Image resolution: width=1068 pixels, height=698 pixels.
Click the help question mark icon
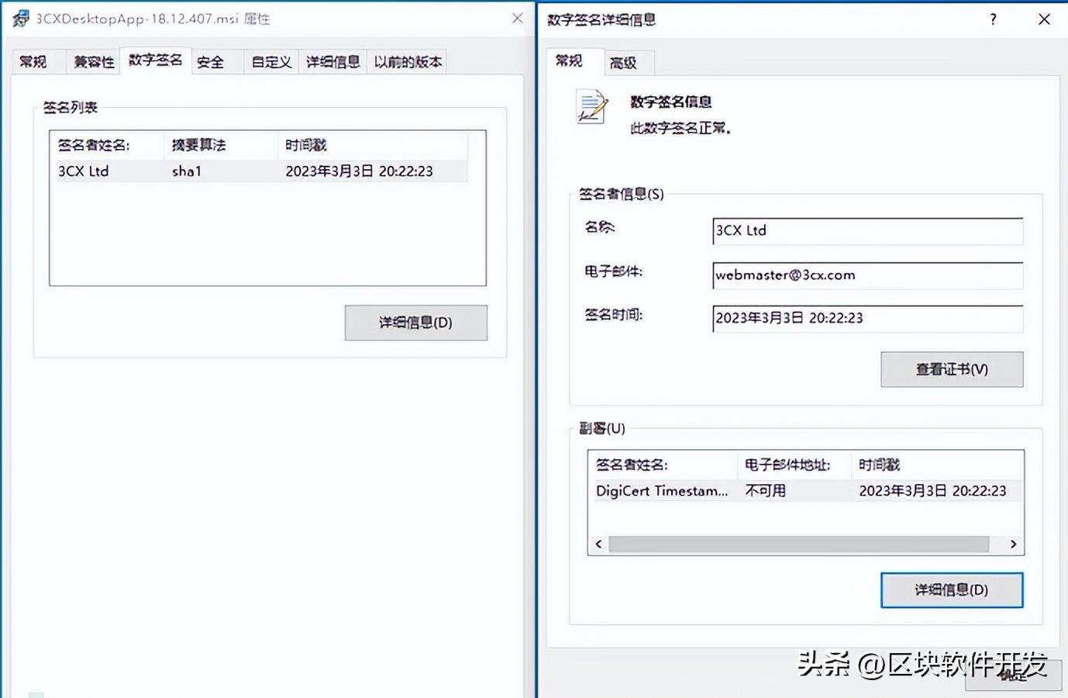coord(993,19)
